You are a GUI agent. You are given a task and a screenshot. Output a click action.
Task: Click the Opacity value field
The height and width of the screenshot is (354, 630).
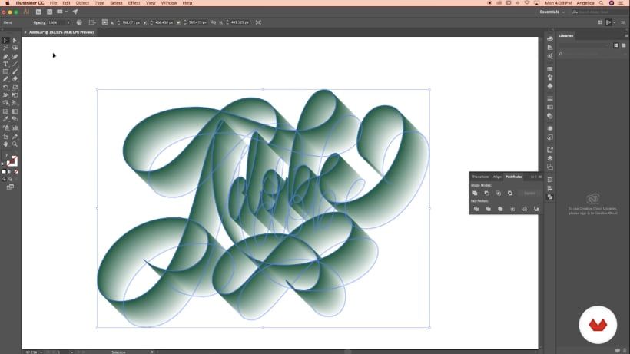[56, 22]
